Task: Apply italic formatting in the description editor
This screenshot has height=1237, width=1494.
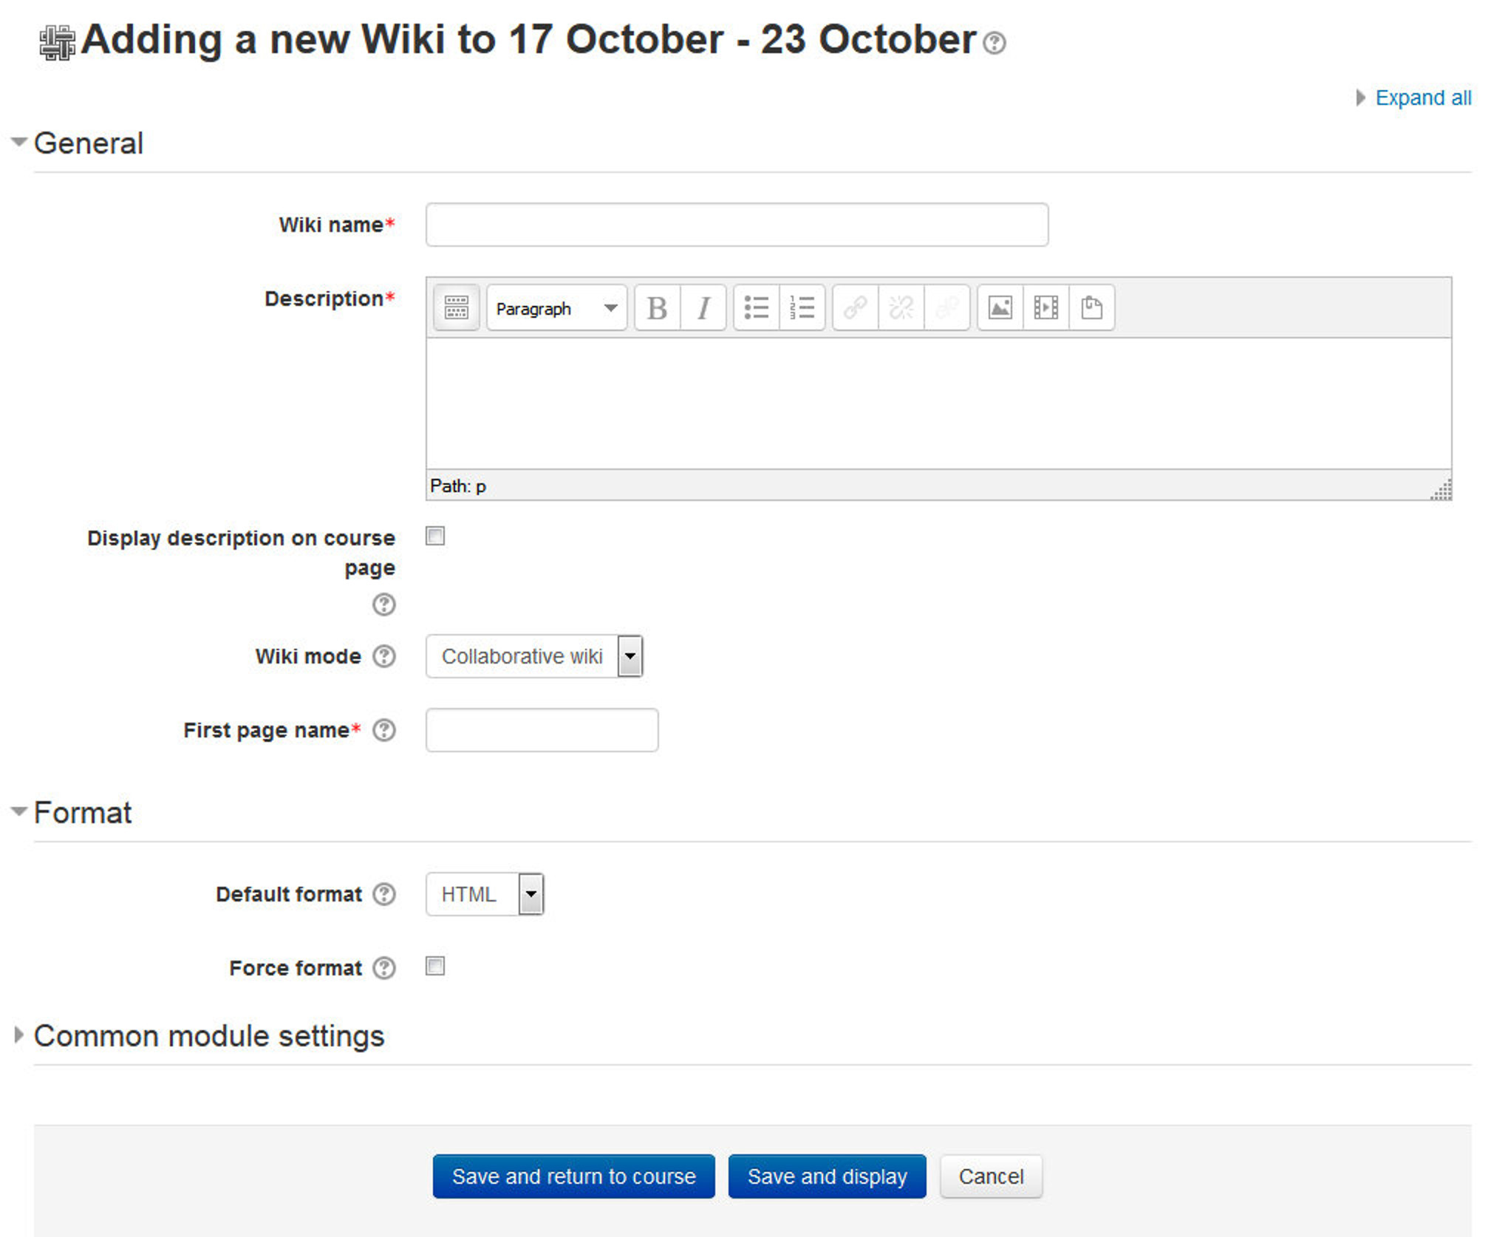Action: (x=703, y=308)
